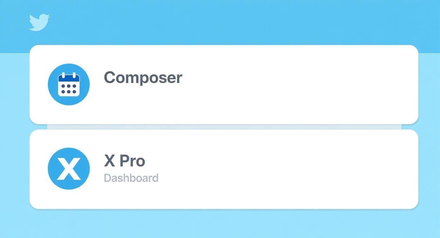Click the Composer calendar icon
The height and width of the screenshot is (238, 440).
69,85
